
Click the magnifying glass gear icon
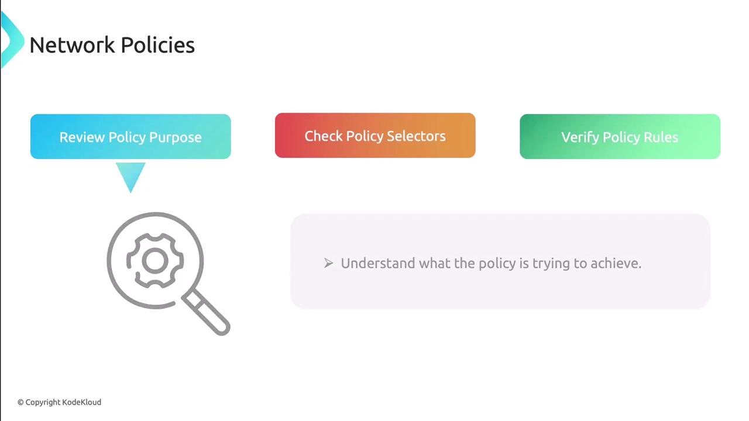click(x=167, y=272)
